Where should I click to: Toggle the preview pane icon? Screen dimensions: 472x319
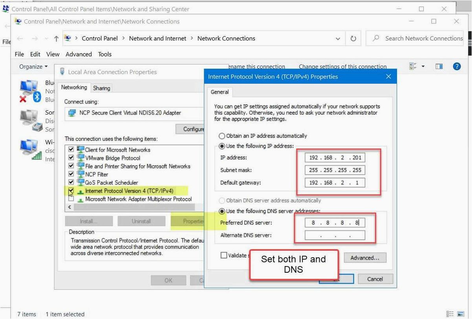click(x=439, y=67)
